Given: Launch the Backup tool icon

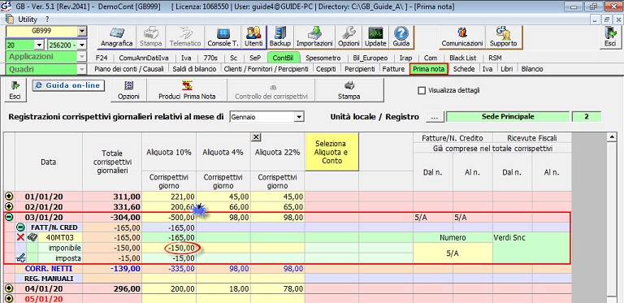Looking at the screenshot, I should point(280,37).
